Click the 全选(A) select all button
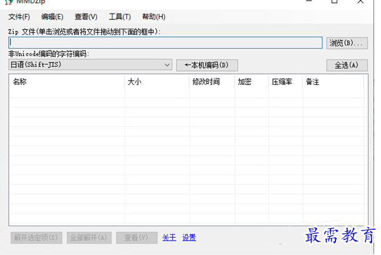Image resolution: width=381 pixels, height=255 pixels. 347,65
